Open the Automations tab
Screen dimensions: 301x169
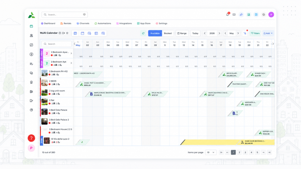(103, 23)
